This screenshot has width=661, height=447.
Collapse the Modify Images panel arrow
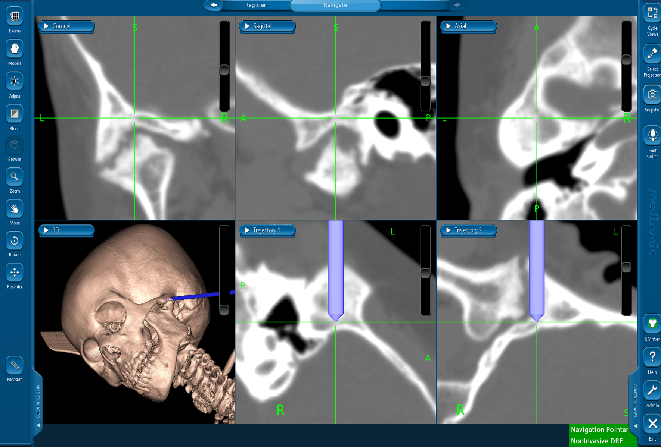(38, 425)
